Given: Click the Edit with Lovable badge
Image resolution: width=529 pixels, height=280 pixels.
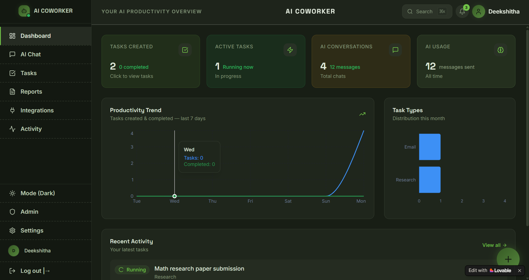Looking at the screenshot, I should click(490, 271).
